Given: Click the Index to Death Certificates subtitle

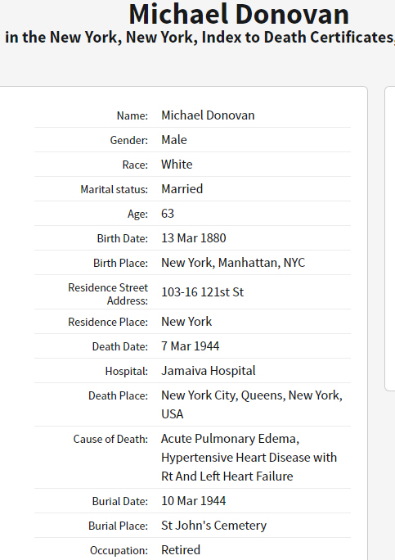Looking at the screenshot, I should coord(200,37).
